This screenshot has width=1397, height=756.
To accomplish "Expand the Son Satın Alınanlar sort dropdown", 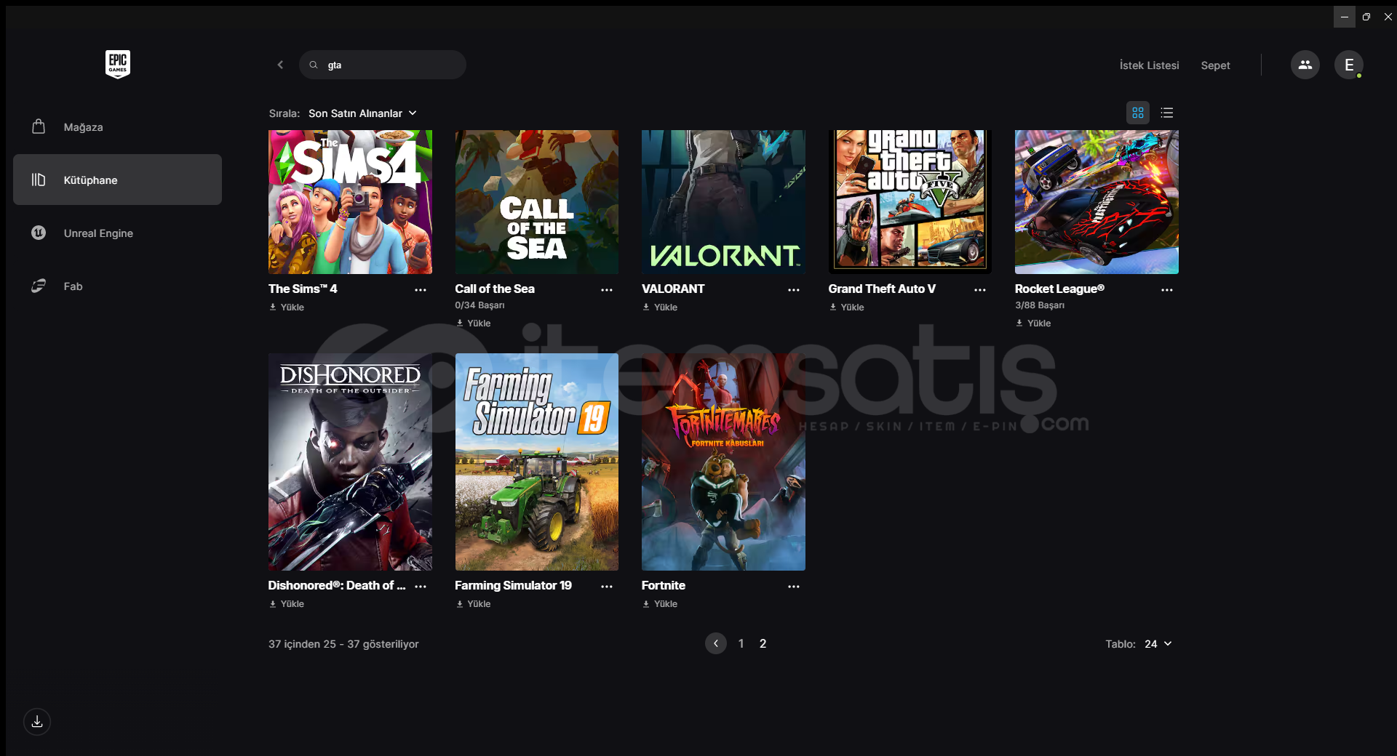I will tap(362, 113).
